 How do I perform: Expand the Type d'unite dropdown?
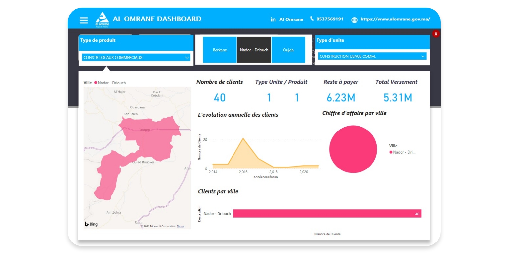372,56
